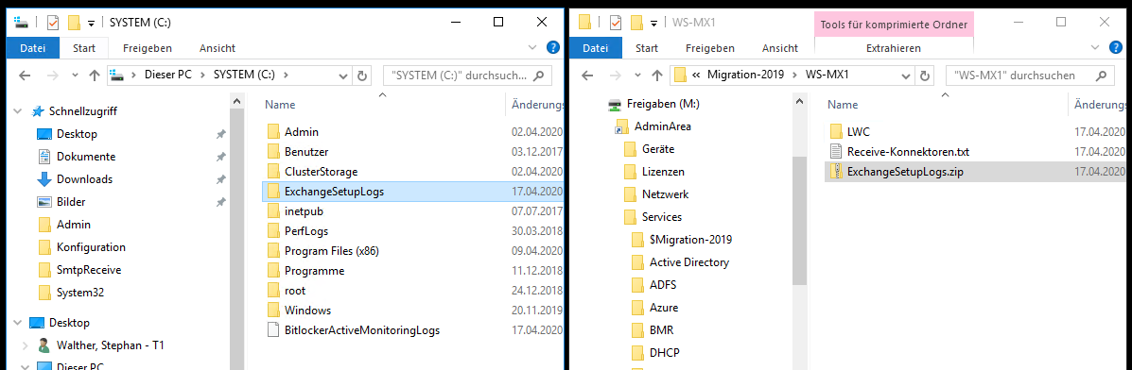This screenshot has height=370, width=1132.
Task: Go back in WS-MX1 window
Action: point(587,75)
